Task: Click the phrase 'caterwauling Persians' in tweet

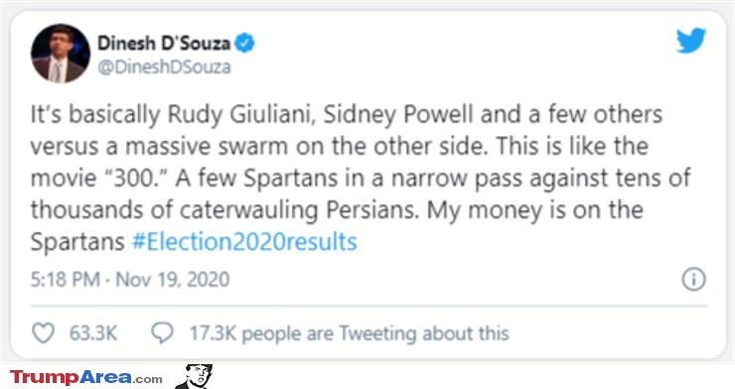Action: point(299,210)
